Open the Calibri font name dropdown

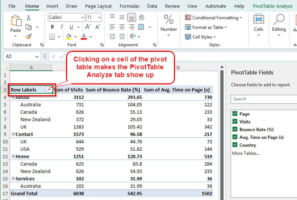83,17
